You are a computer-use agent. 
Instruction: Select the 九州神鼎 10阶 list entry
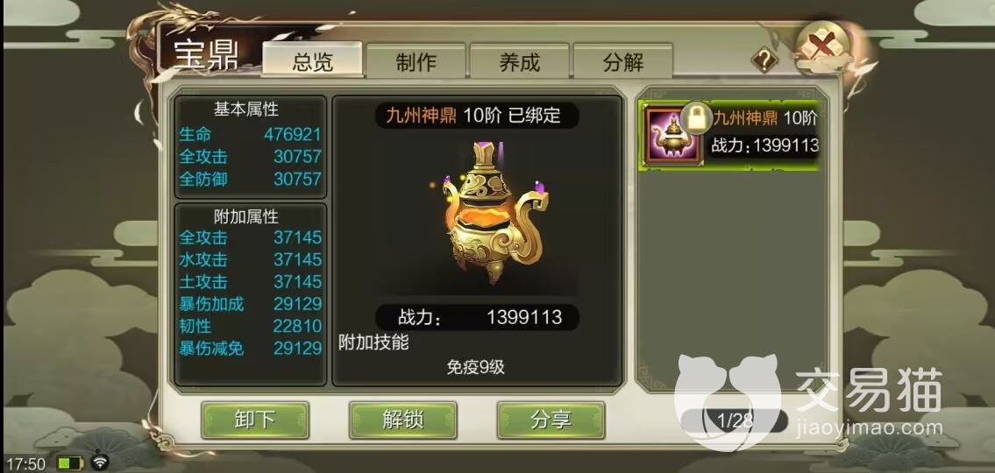[x=733, y=135]
